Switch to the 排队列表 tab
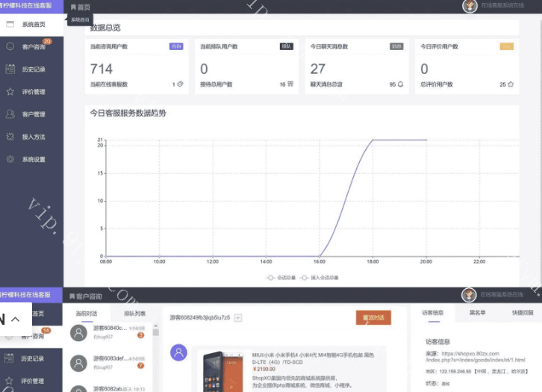 [134, 314]
